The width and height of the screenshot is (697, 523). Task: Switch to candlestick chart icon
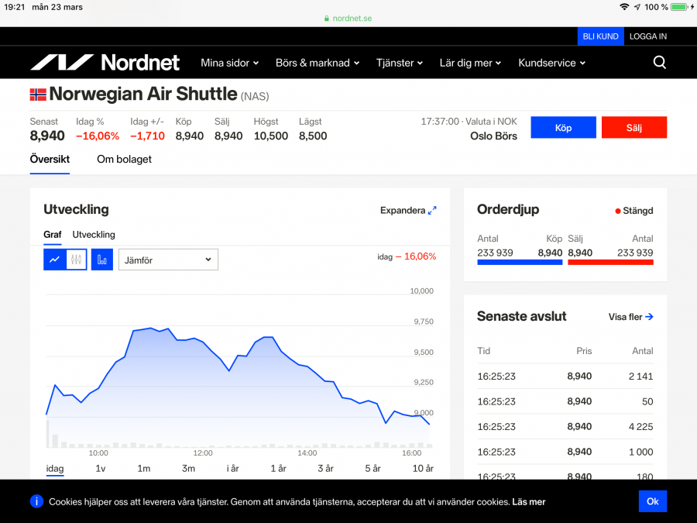[76, 260]
